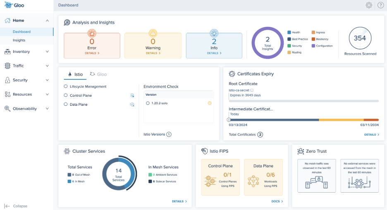
Task: Click the orange status icon for 1.20.2-solo
Action: tap(210, 103)
